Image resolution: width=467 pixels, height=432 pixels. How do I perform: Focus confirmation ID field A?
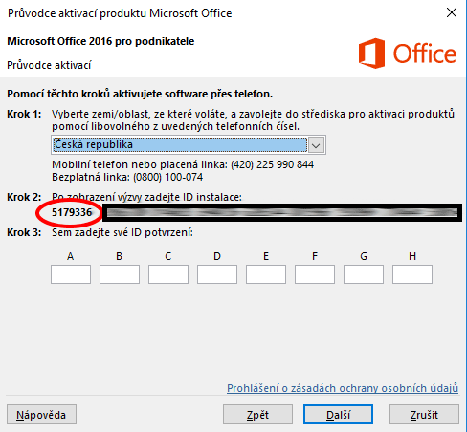pyautogui.click(x=71, y=274)
